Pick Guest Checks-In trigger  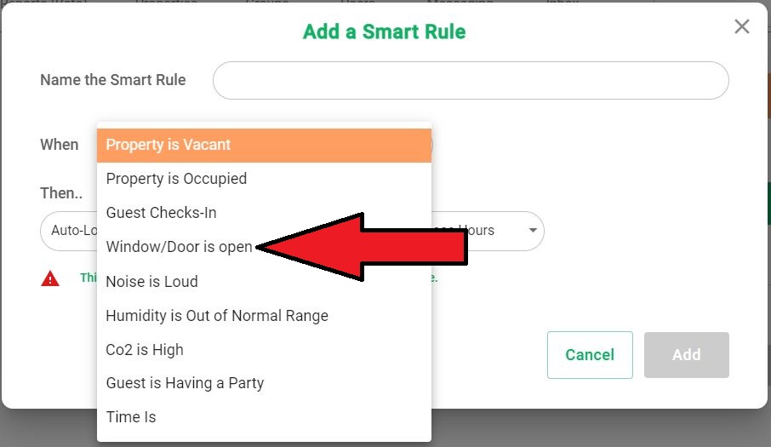click(x=264, y=213)
